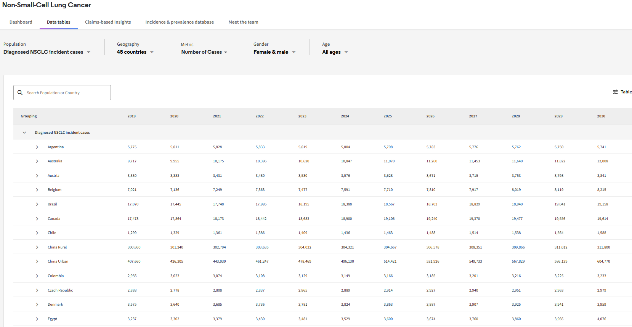Switch to Claims-based Insights tab
The image size is (632, 327).
click(108, 22)
